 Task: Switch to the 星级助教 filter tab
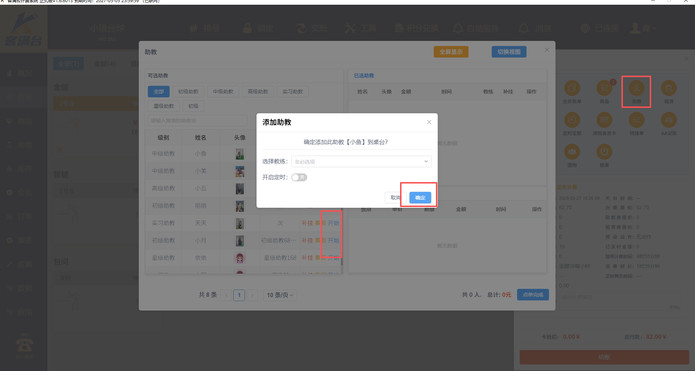pyautogui.click(x=164, y=106)
